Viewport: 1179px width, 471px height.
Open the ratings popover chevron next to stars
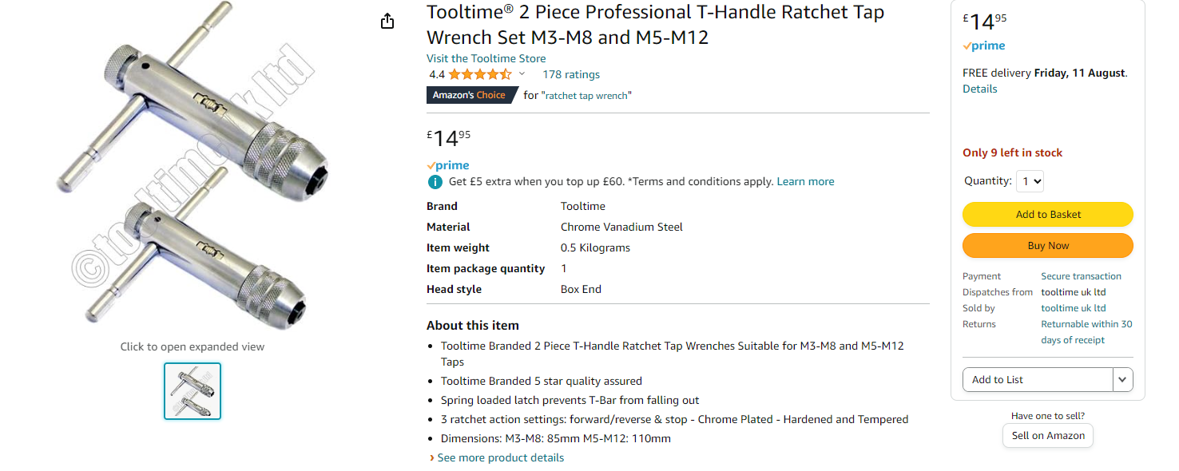pyautogui.click(x=522, y=74)
